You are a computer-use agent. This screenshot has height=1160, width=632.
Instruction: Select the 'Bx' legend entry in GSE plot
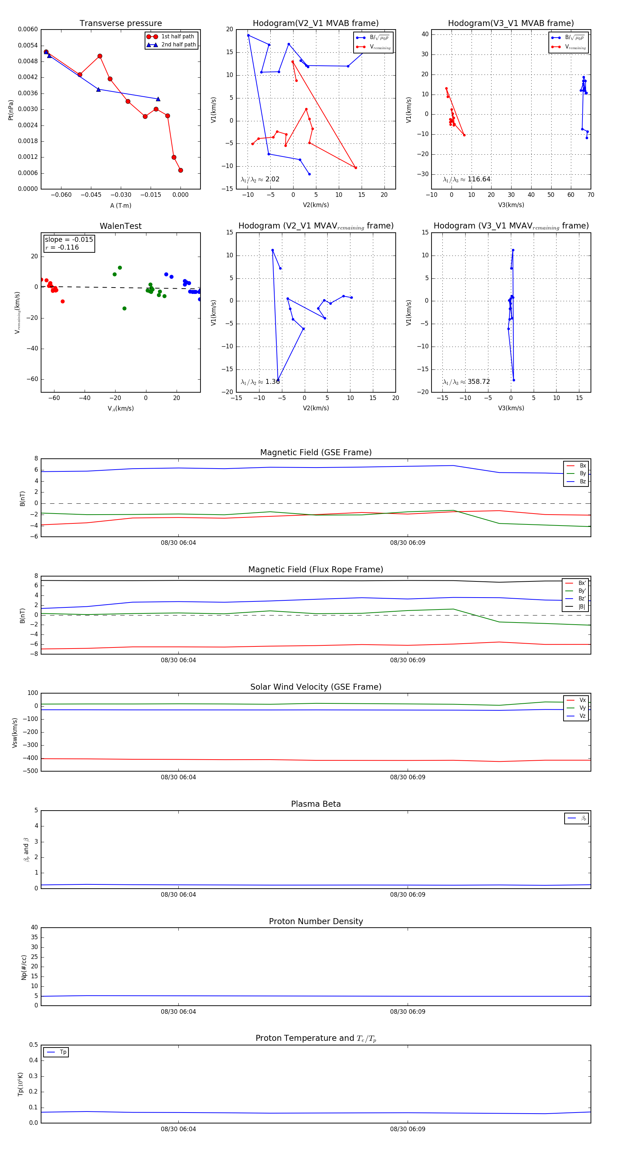click(x=576, y=466)
